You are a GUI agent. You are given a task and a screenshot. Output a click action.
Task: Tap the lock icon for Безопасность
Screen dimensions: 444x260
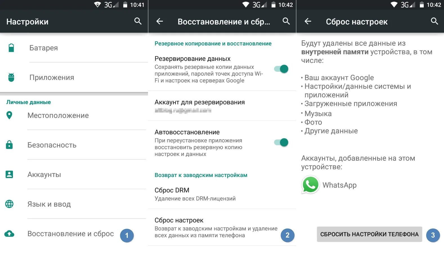pyautogui.click(x=9, y=145)
